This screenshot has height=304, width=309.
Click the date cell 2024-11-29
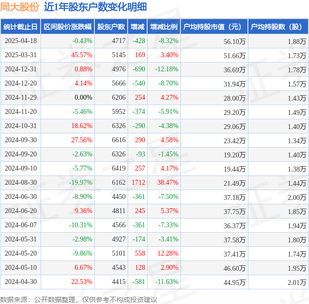(x=21, y=98)
